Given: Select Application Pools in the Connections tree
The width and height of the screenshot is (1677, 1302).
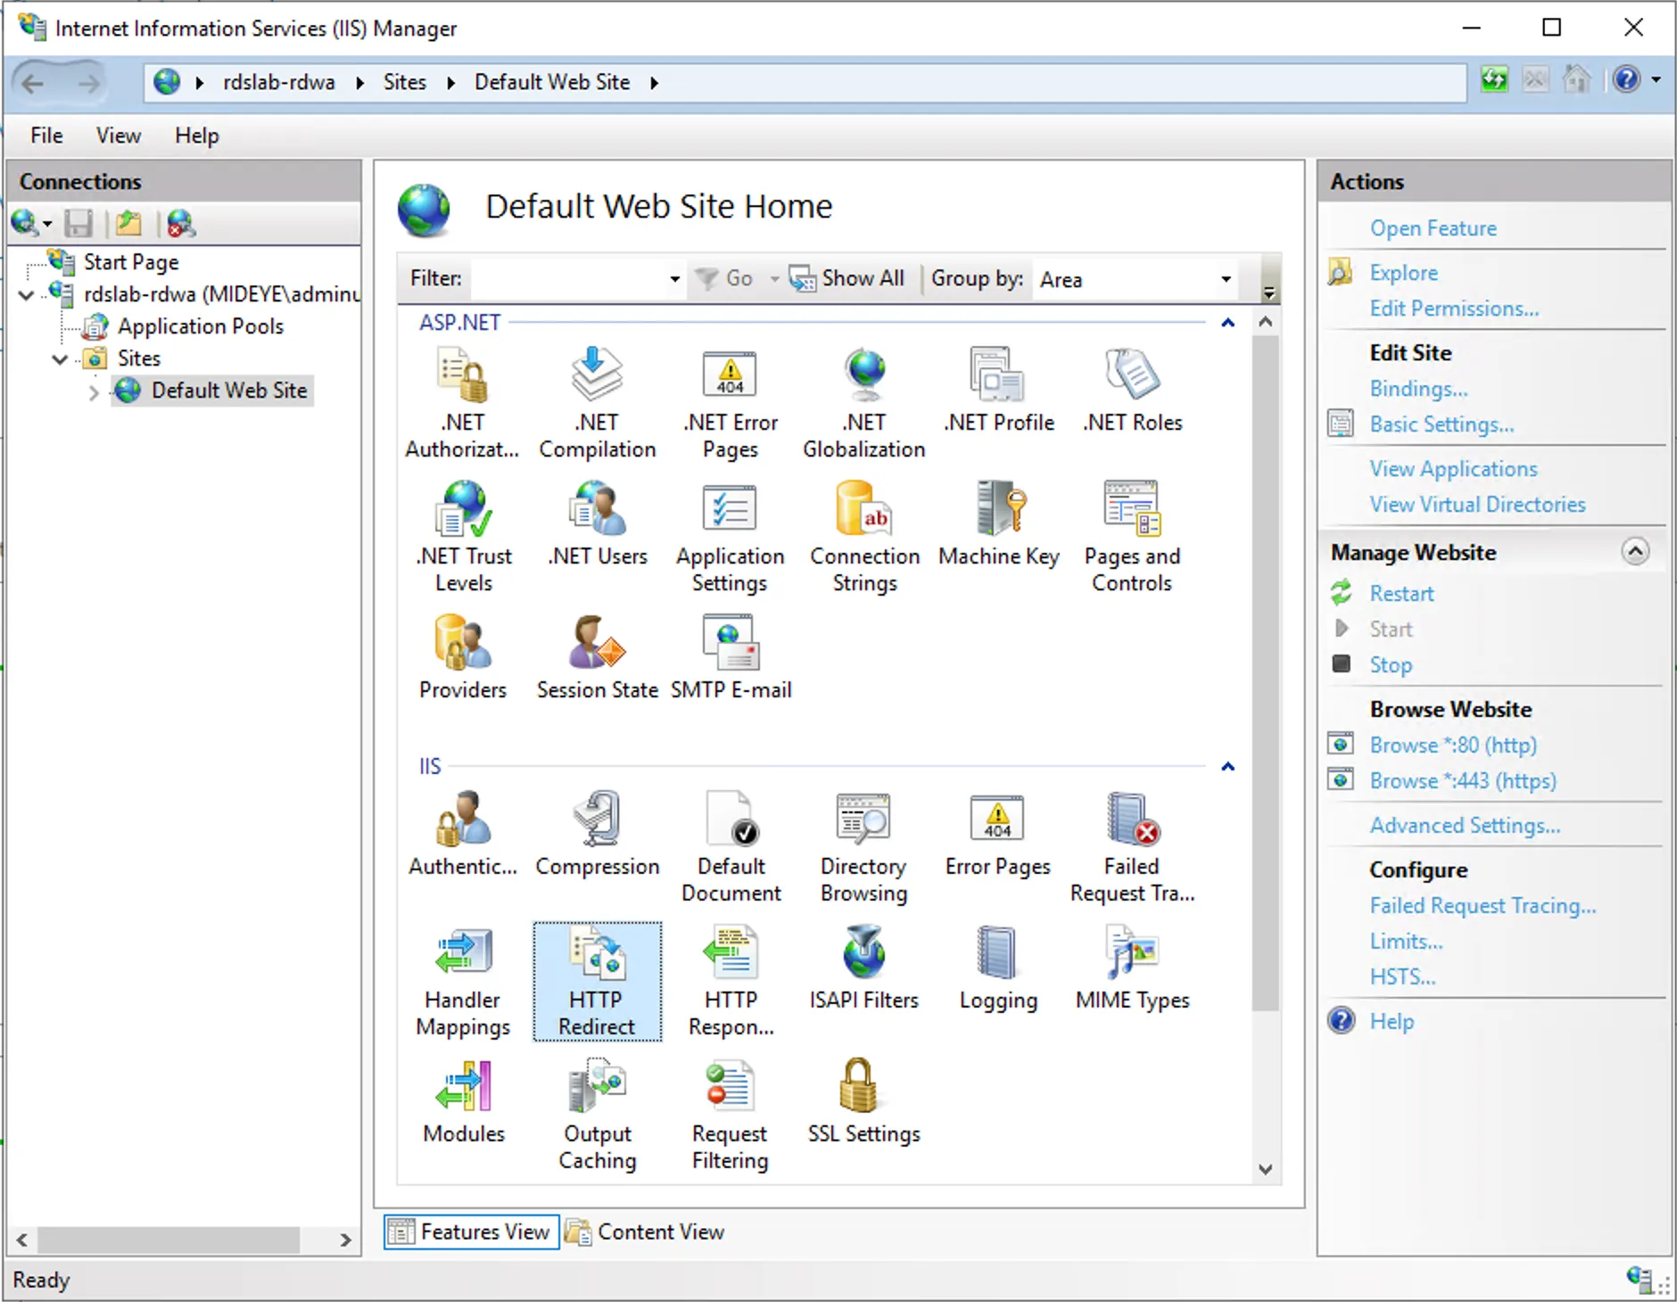Looking at the screenshot, I should pyautogui.click(x=200, y=326).
